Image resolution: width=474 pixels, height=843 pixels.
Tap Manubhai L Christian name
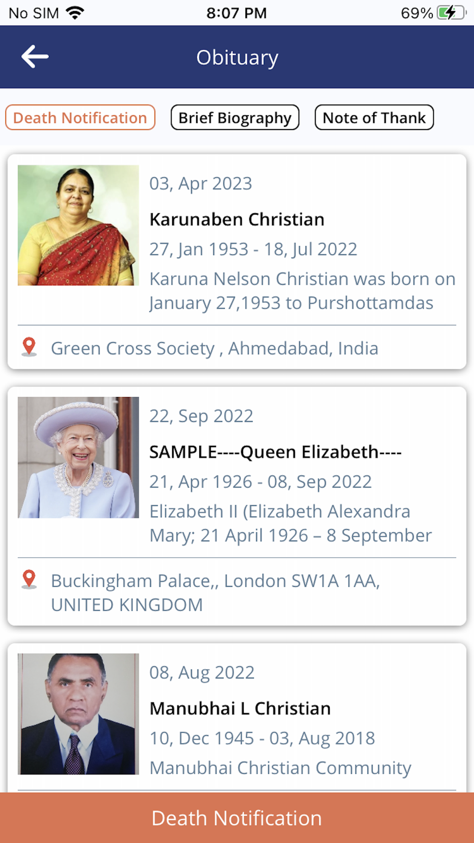click(240, 708)
